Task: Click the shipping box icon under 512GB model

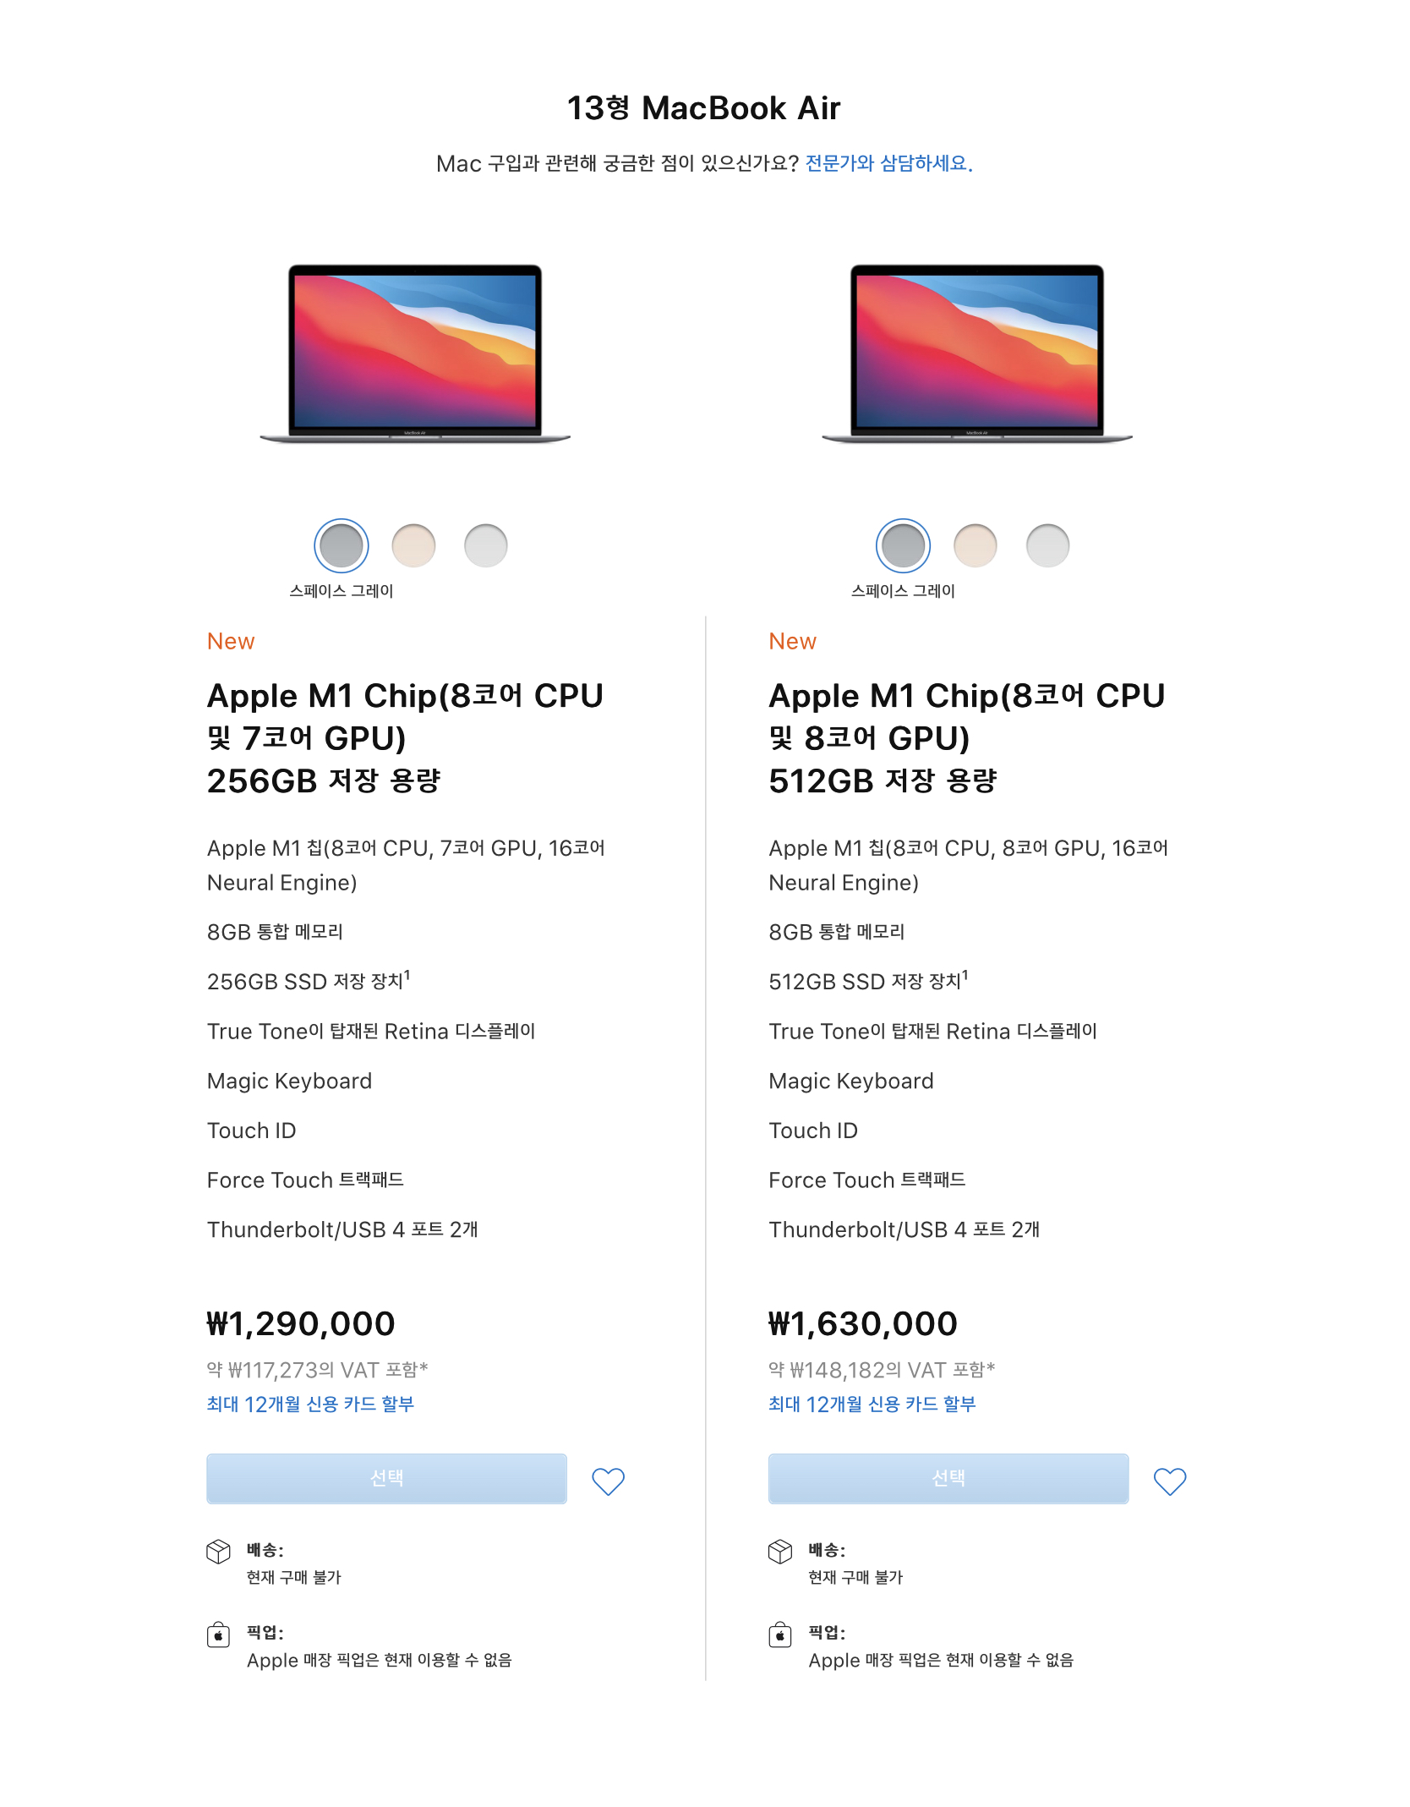Action: click(x=780, y=1552)
